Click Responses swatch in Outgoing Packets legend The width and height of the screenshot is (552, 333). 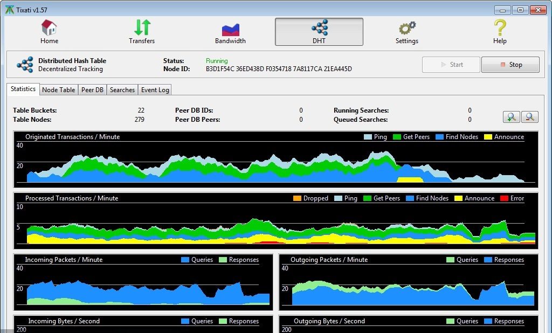[x=488, y=260]
